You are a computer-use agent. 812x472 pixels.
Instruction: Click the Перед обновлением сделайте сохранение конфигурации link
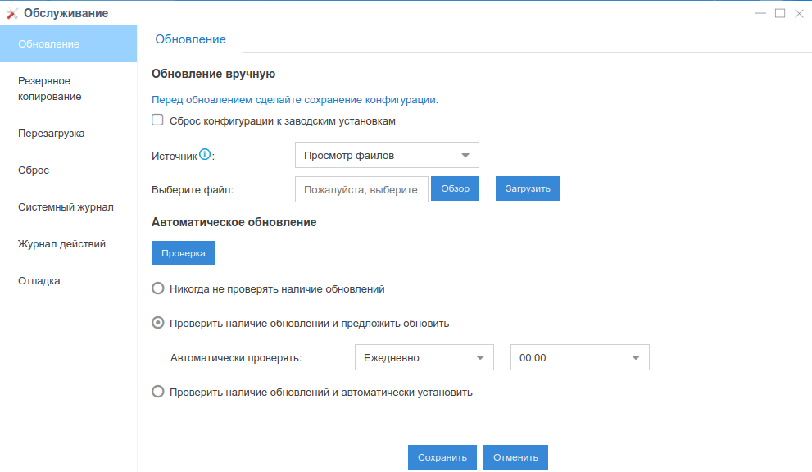(x=295, y=99)
